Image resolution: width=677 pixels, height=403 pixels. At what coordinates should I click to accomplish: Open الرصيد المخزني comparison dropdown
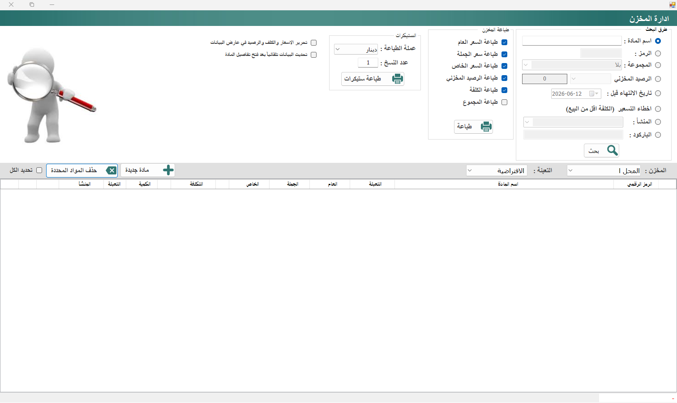pos(590,79)
